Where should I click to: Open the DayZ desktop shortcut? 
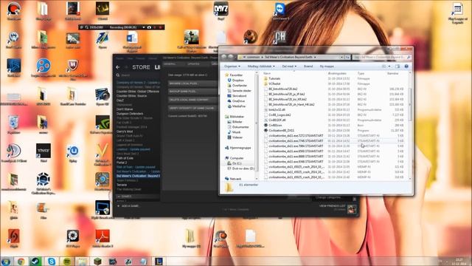coord(221,10)
